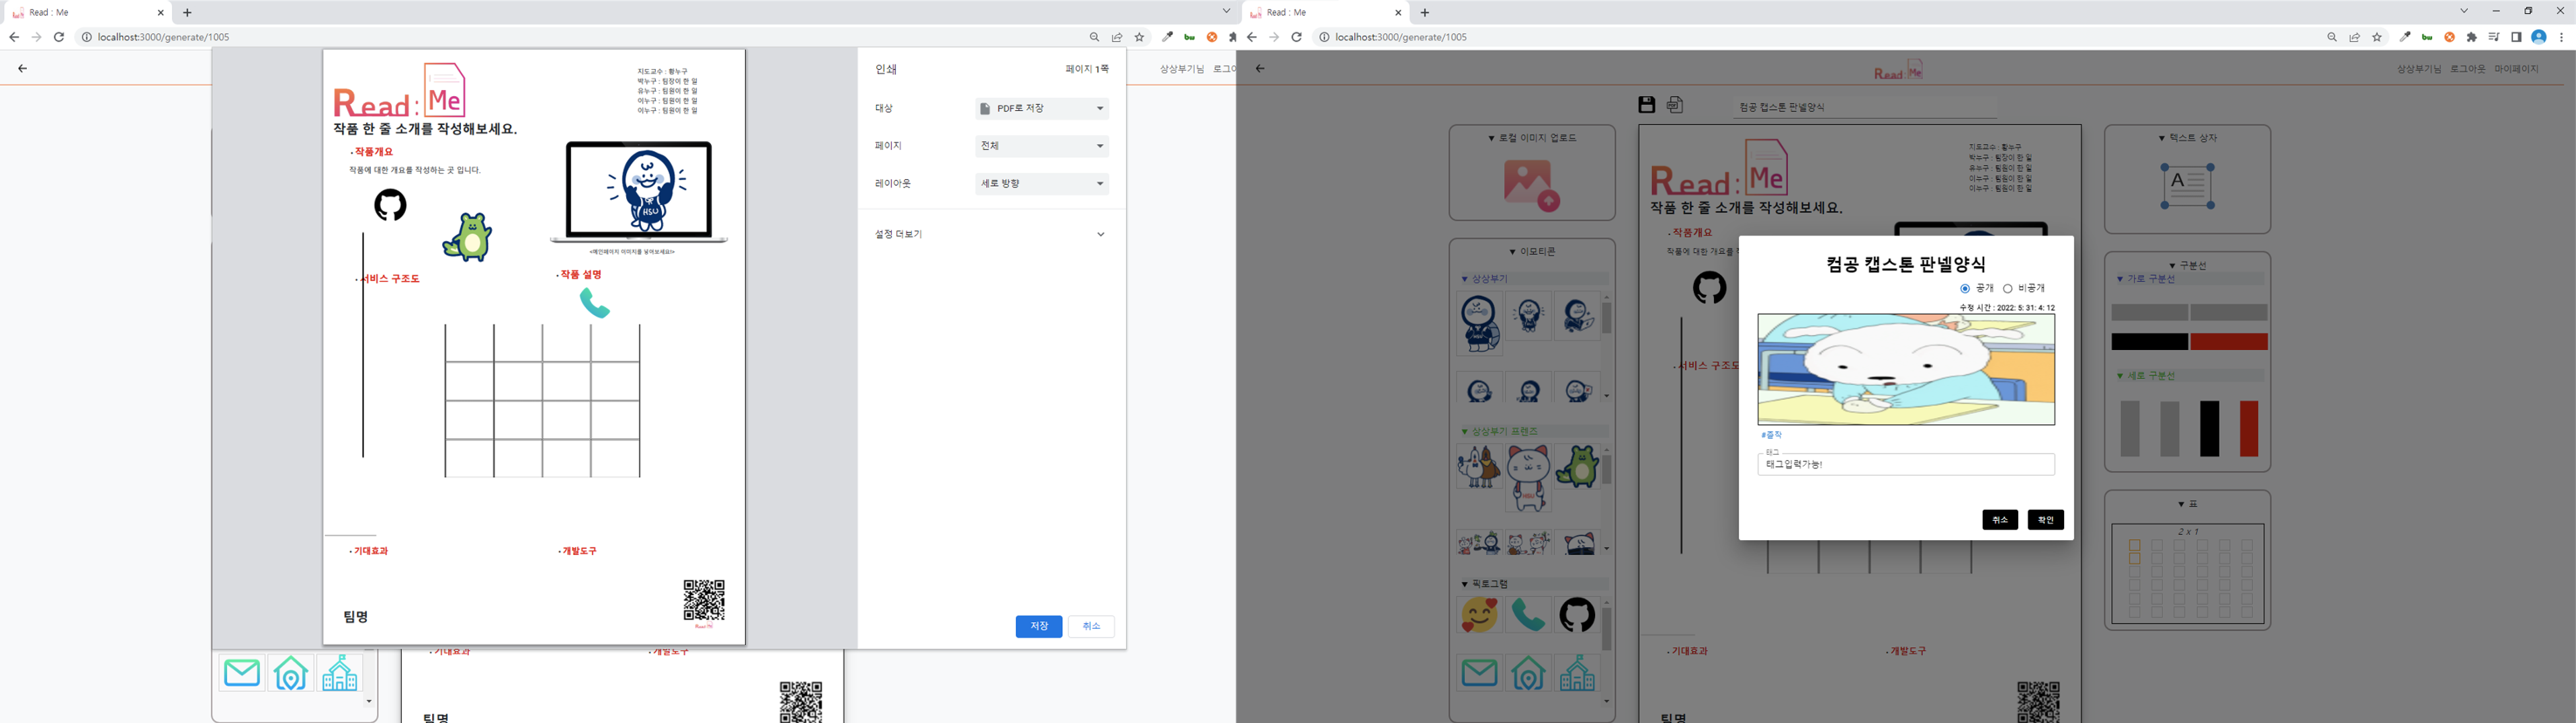Pick the red vertical divider swatch
The image size is (2576, 723).
pyautogui.click(x=2249, y=429)
